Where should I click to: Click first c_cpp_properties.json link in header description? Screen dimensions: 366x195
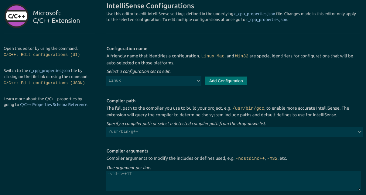[x=255, y=14]
